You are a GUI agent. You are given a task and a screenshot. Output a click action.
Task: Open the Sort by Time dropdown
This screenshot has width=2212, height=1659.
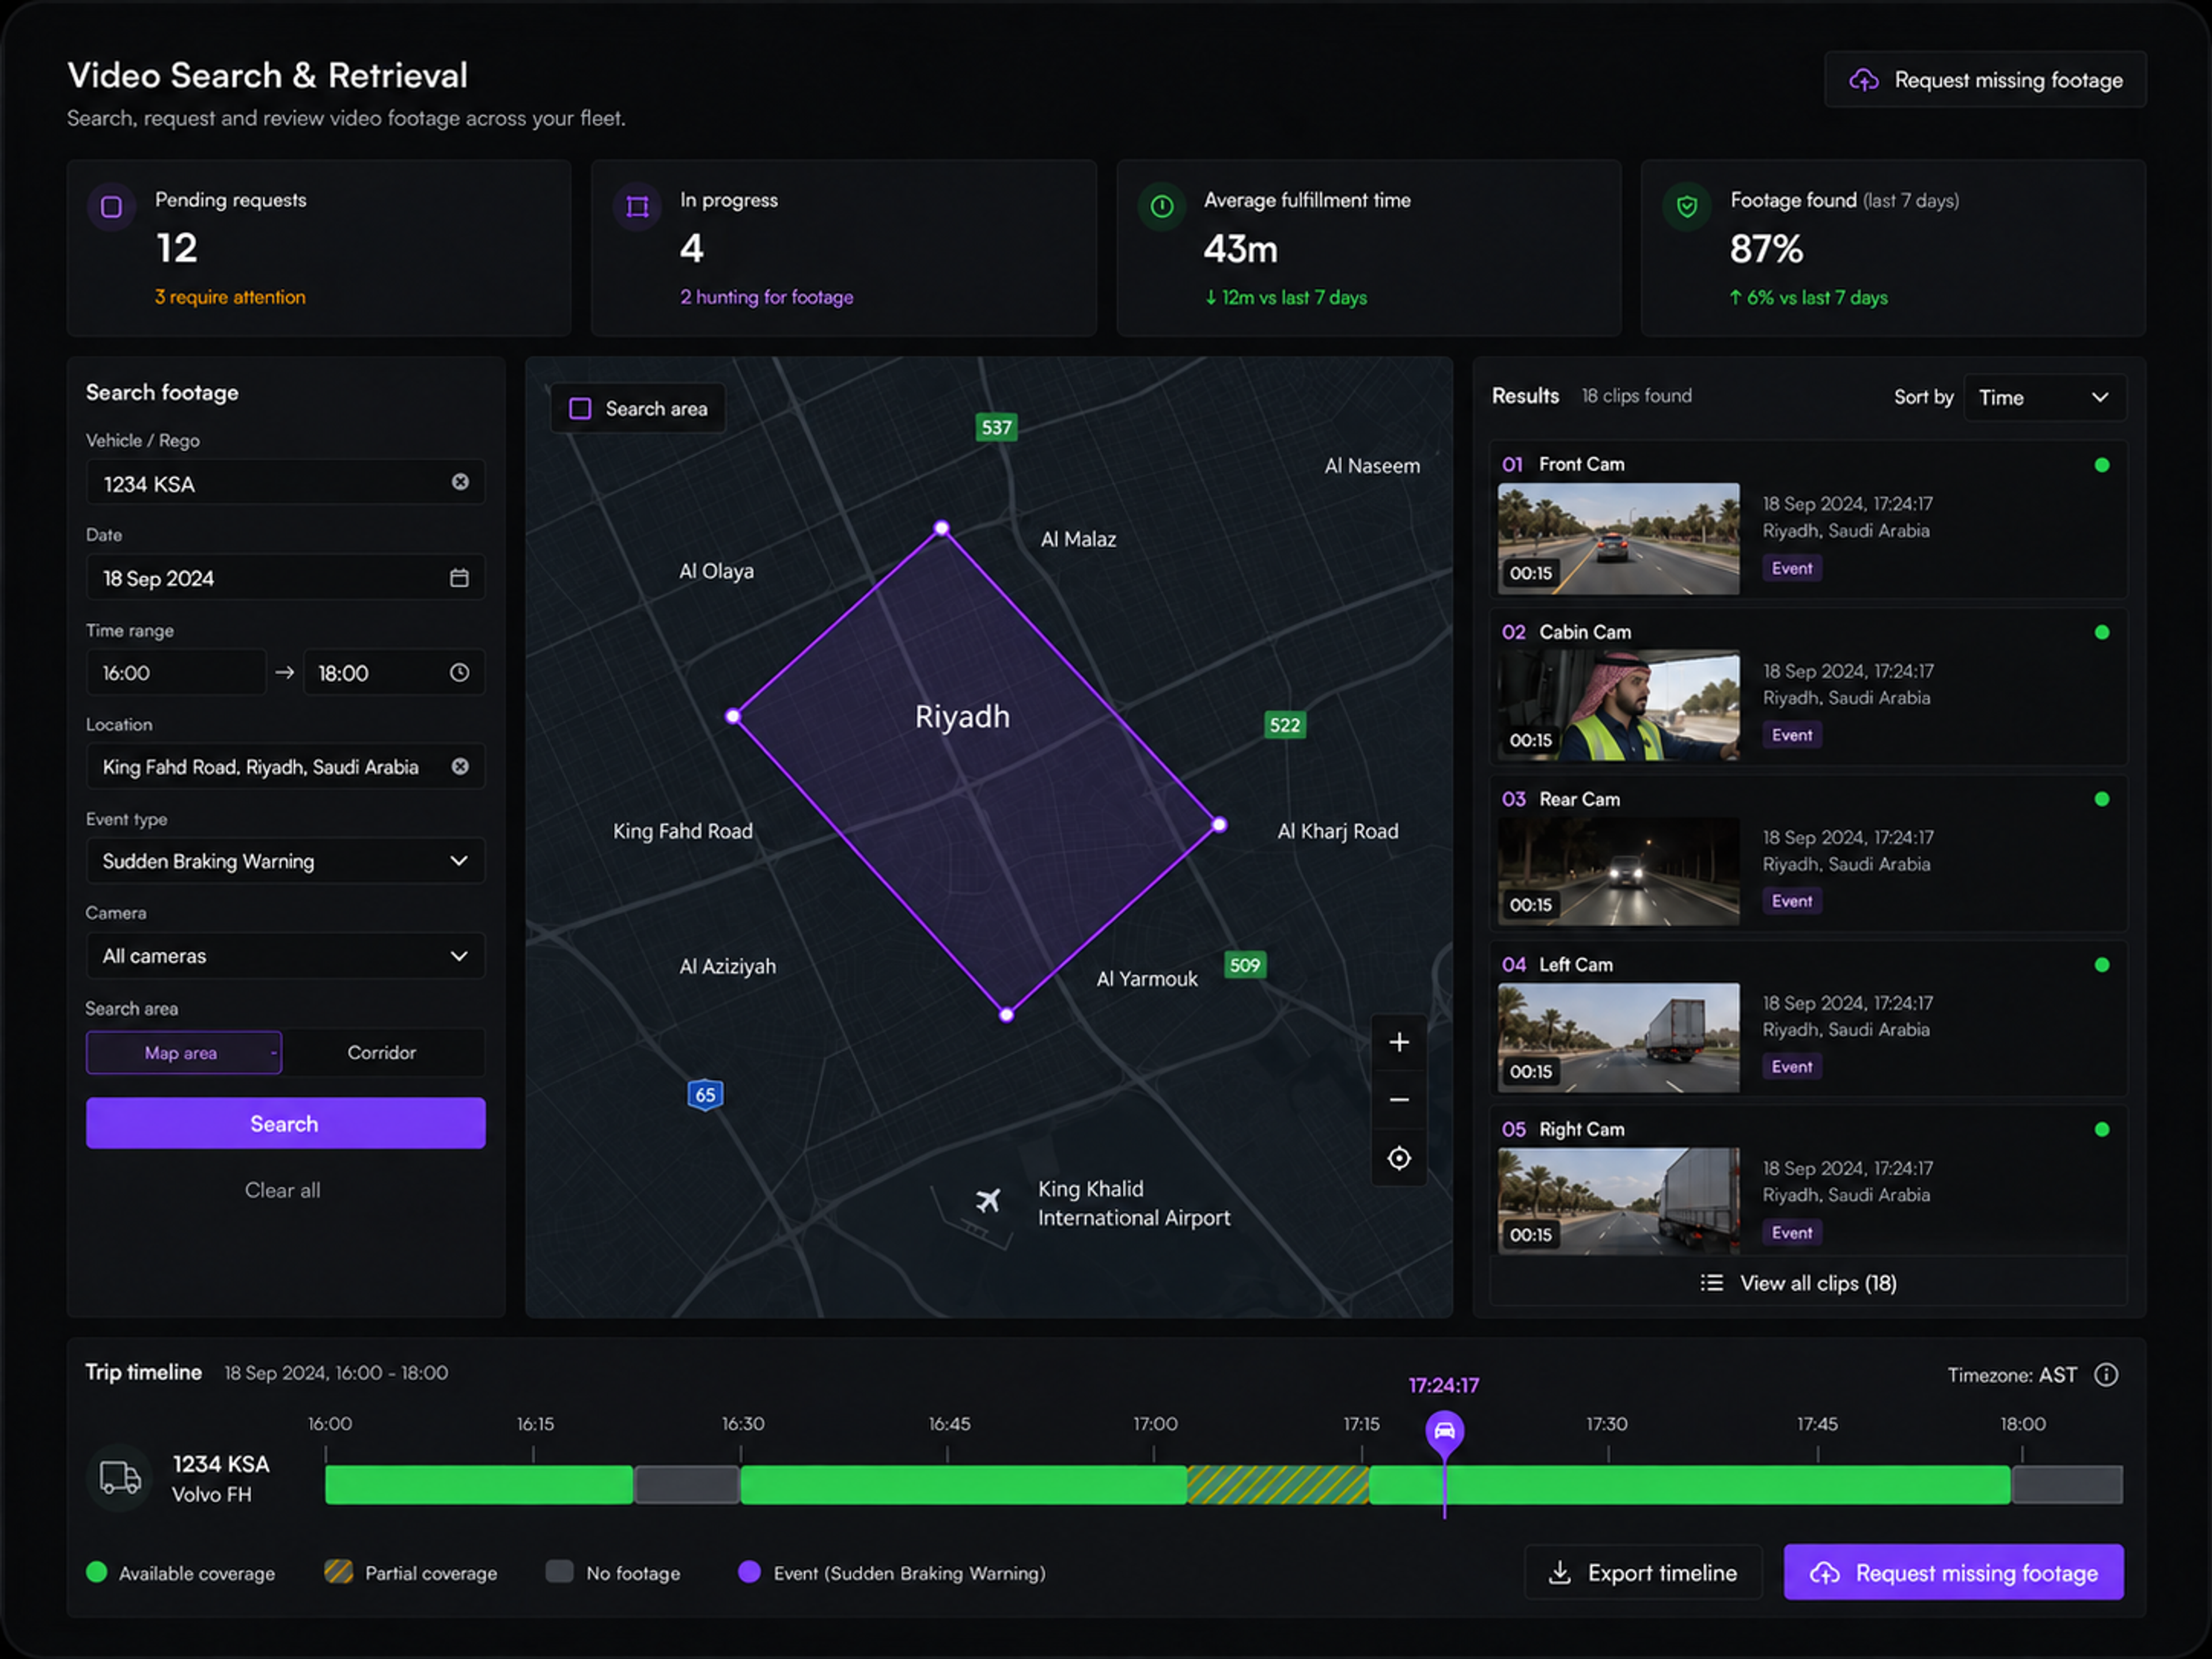pos(2044,397)
